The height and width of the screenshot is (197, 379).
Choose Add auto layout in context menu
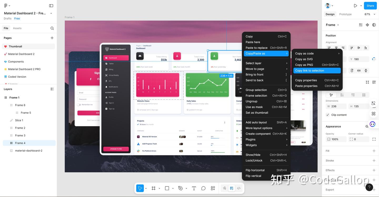(266, 122)
